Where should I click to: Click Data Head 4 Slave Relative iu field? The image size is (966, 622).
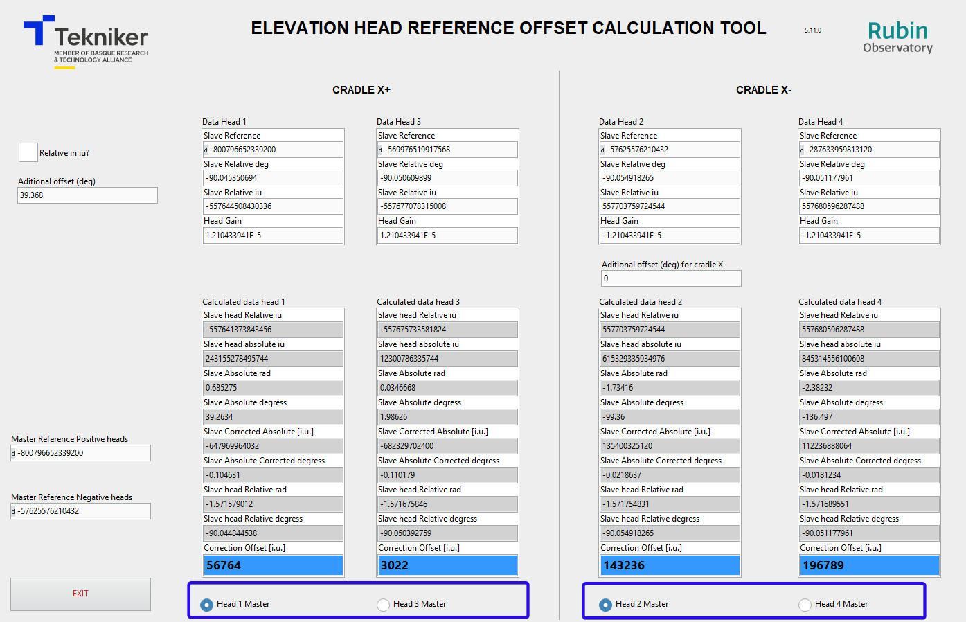(869, 206)
